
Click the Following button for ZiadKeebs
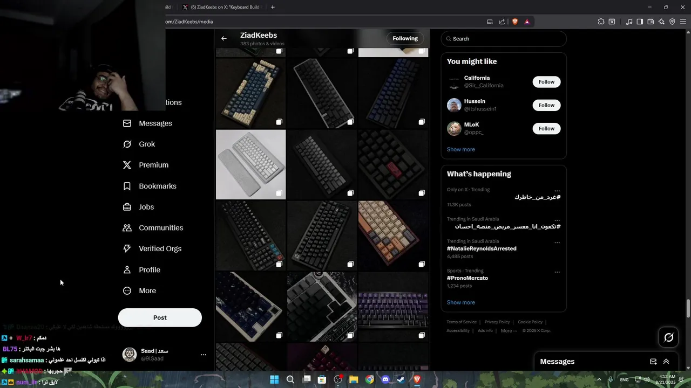[405, 38]
